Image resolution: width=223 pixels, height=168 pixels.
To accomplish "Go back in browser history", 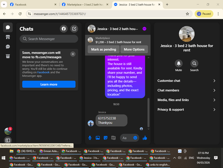I will pyautogui.click(x=4, y=14).
